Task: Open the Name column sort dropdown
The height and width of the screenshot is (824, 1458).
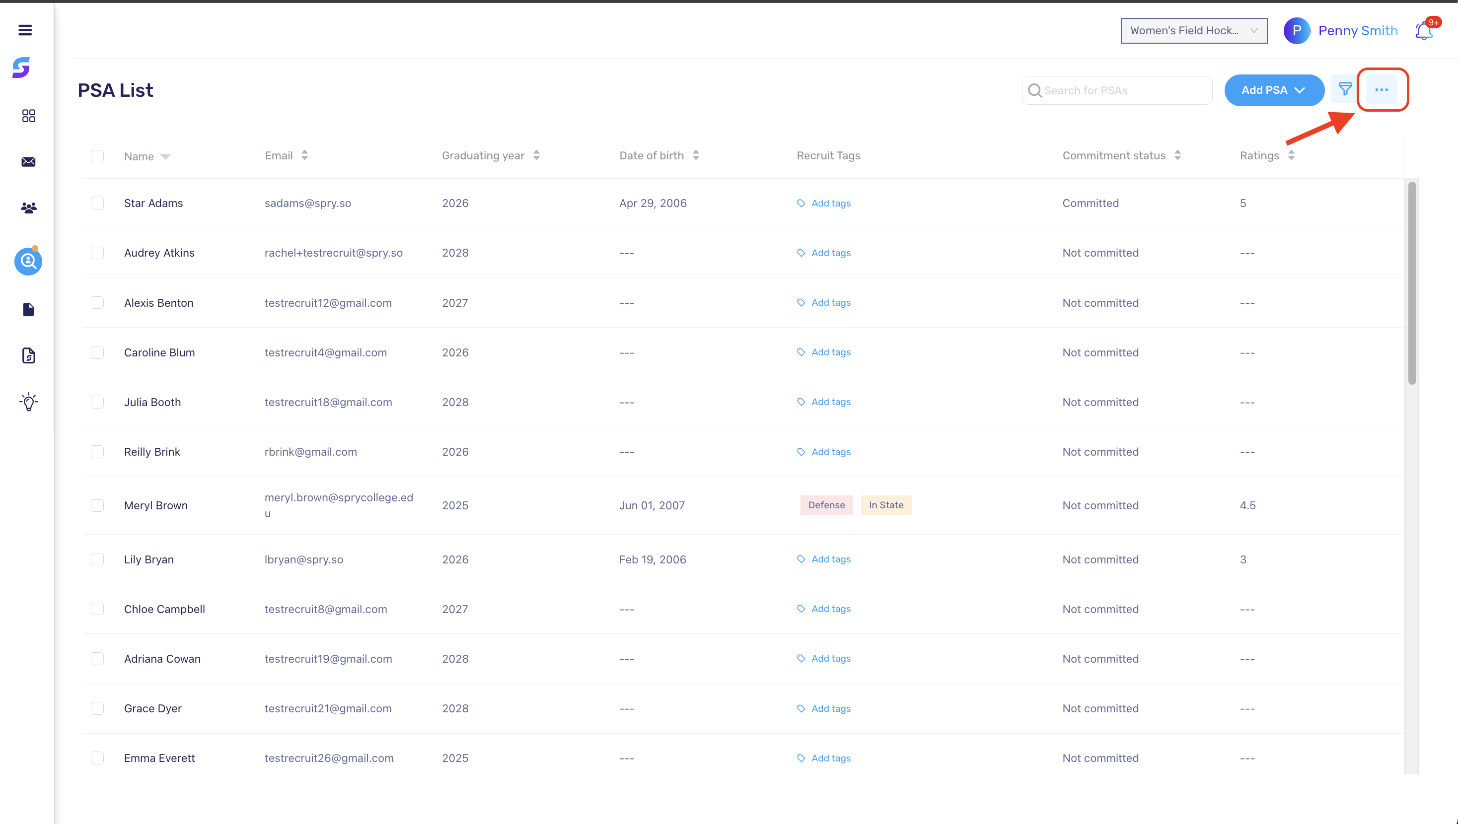Action: coord(165,157)
